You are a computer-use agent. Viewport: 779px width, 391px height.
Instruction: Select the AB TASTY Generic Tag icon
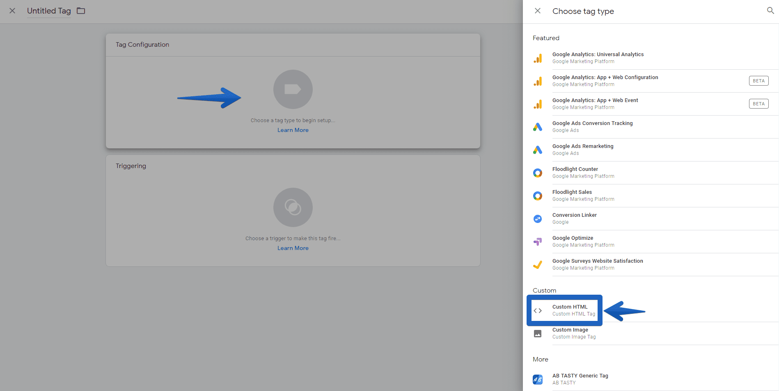pos(538,379)
